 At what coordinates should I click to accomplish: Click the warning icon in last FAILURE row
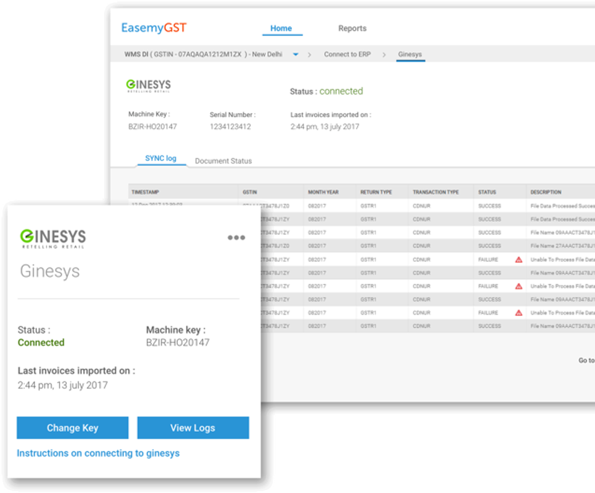coord(519,313)
